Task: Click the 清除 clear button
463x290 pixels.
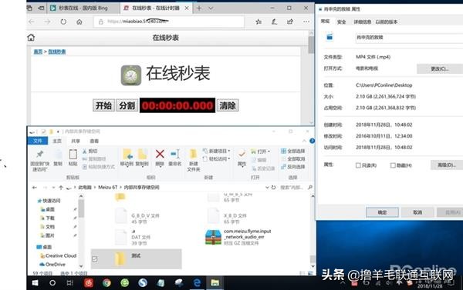Action: 228,105
